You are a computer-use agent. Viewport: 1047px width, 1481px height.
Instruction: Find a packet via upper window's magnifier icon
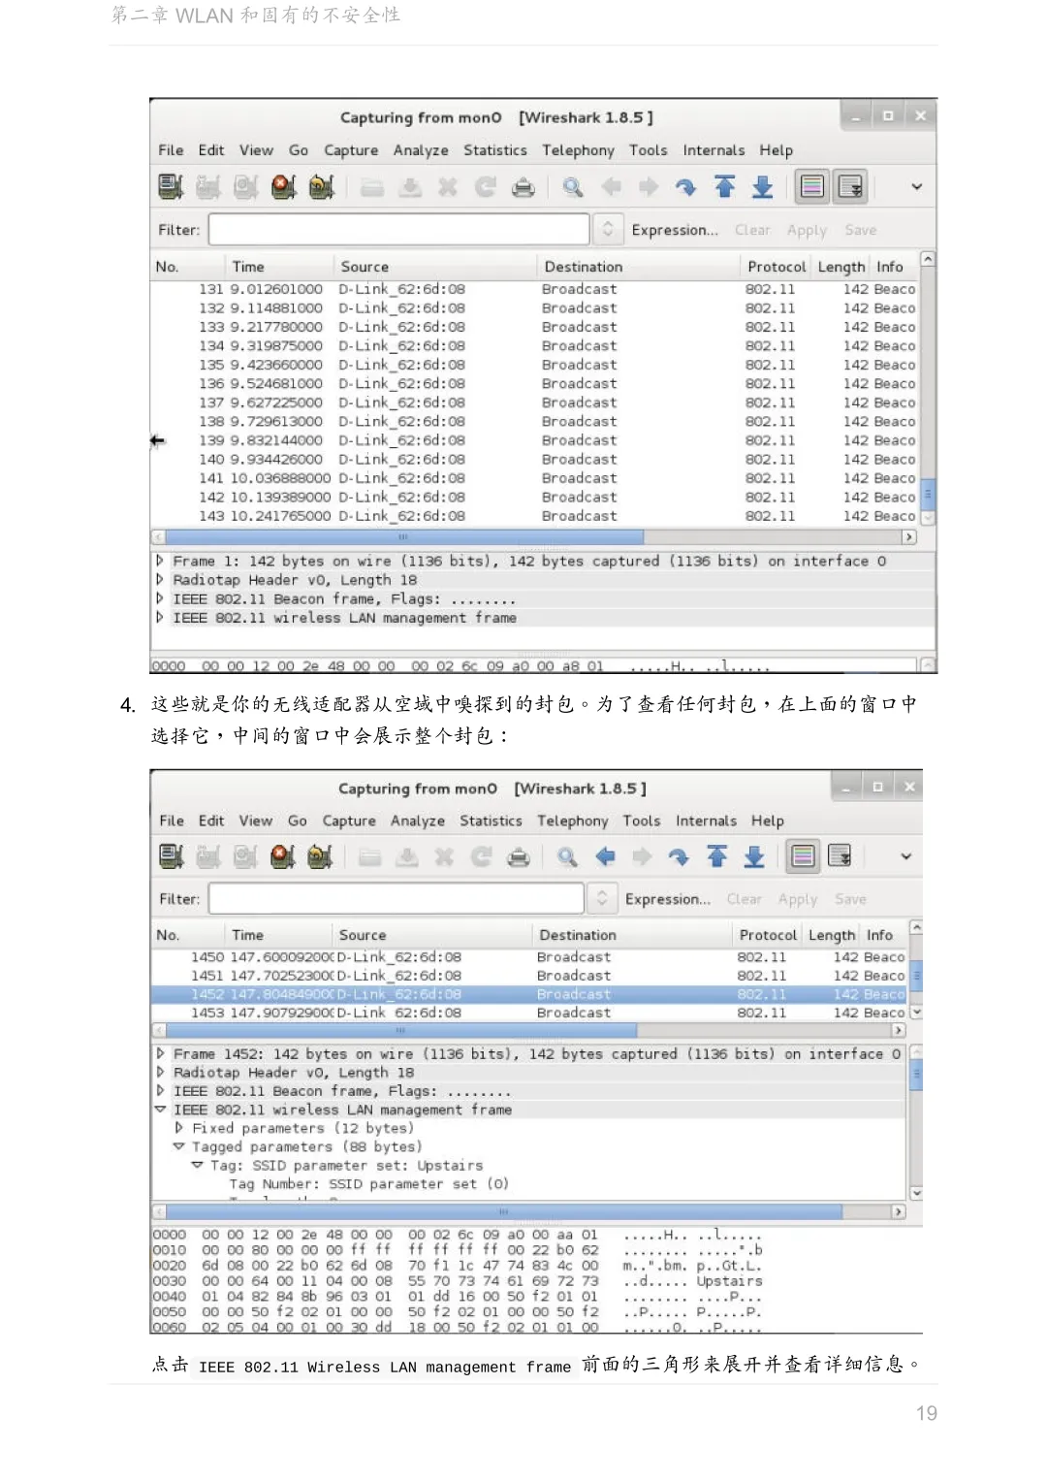tap(573, 187)
